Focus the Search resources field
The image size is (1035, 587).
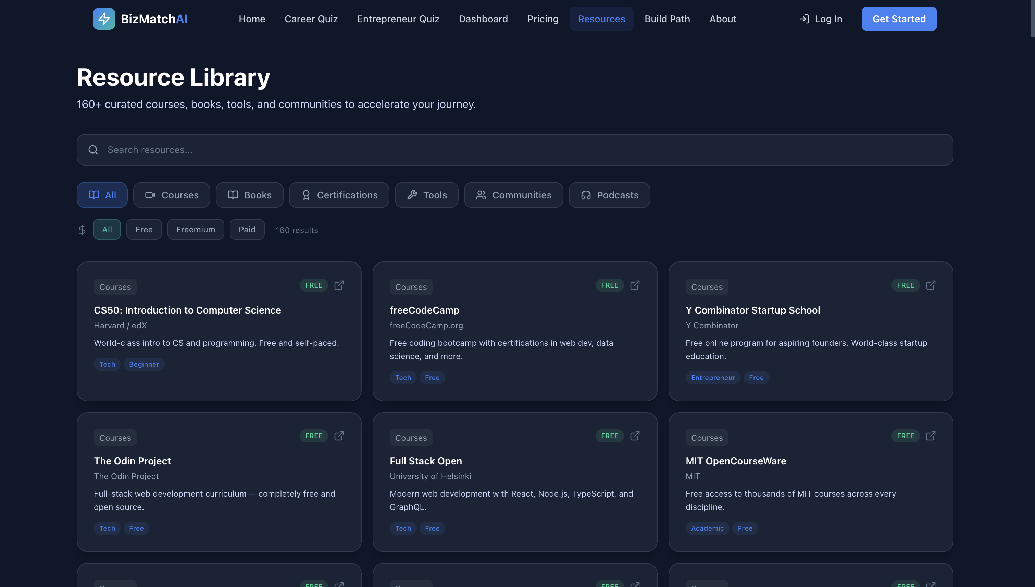pyautogui.click(x=524, y=150)
